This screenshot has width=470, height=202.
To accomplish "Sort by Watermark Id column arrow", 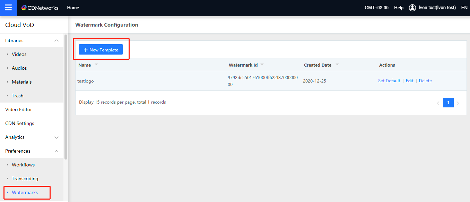I will 262,65.
